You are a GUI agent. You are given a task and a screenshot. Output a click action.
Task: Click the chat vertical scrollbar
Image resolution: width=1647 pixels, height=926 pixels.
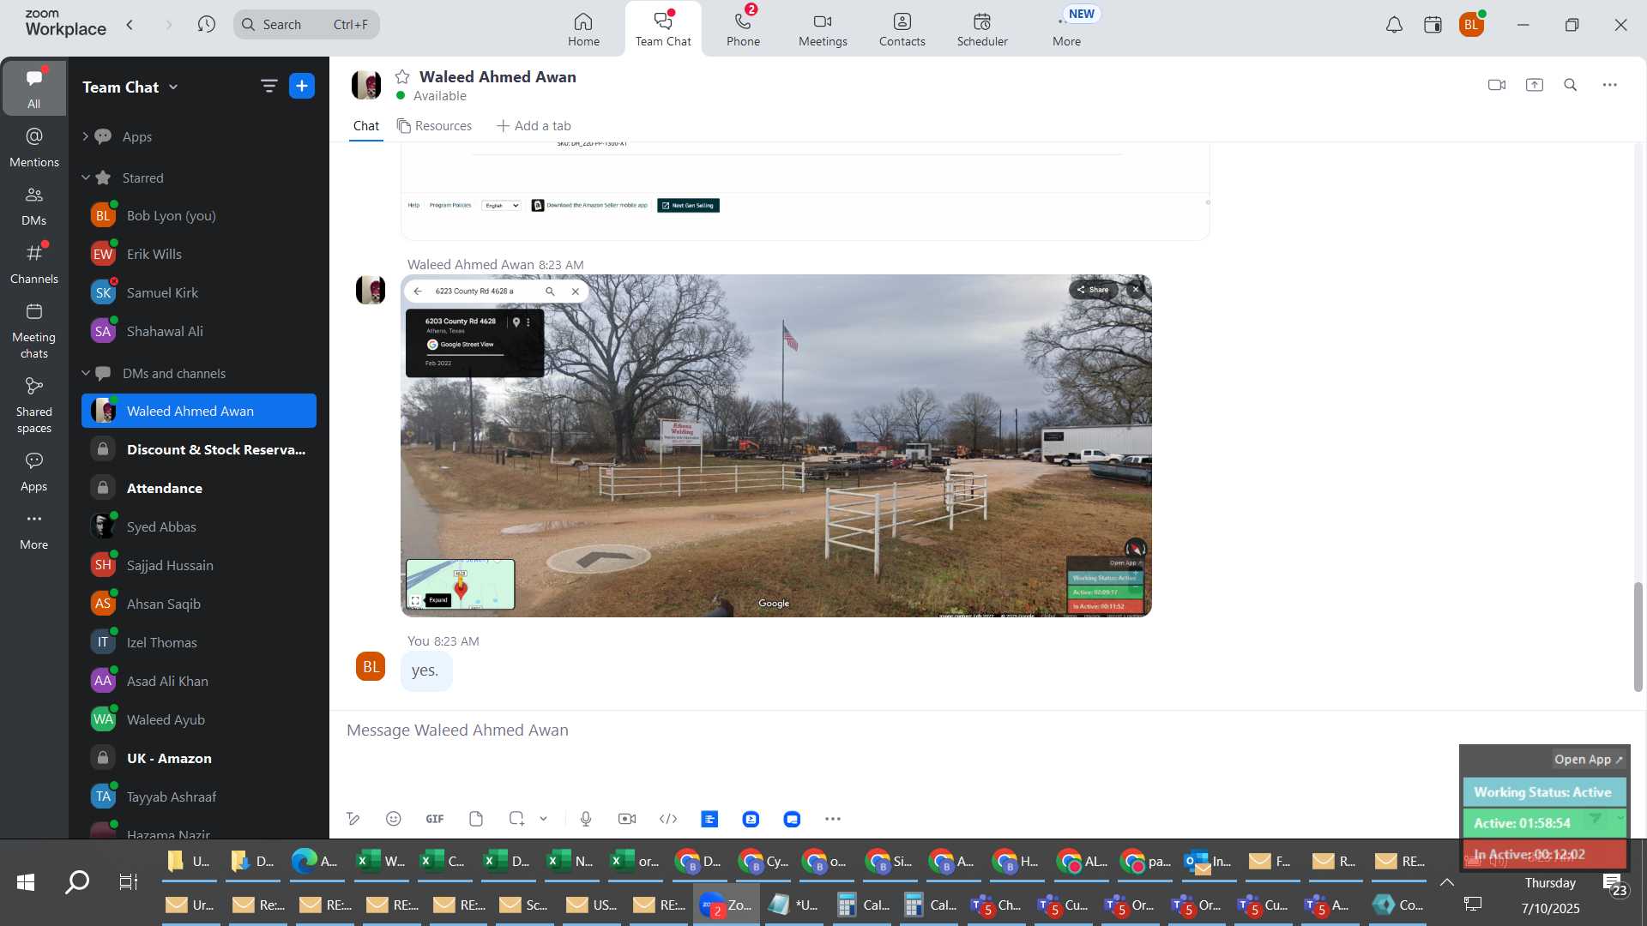(1638, 636)
